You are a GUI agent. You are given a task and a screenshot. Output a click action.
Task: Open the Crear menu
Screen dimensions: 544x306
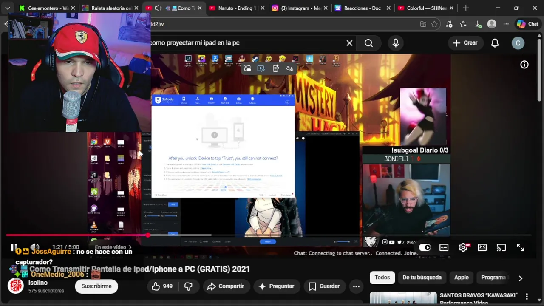[465, 43]
